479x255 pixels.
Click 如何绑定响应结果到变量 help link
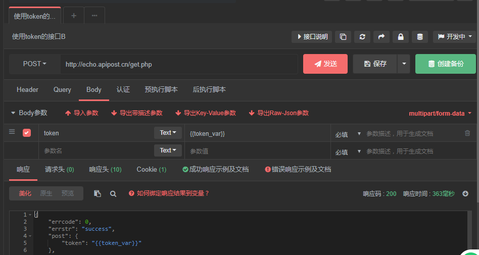point(169,193)
